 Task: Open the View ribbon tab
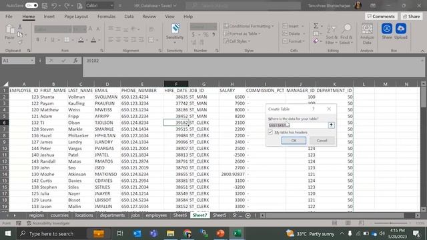(169, 16)
